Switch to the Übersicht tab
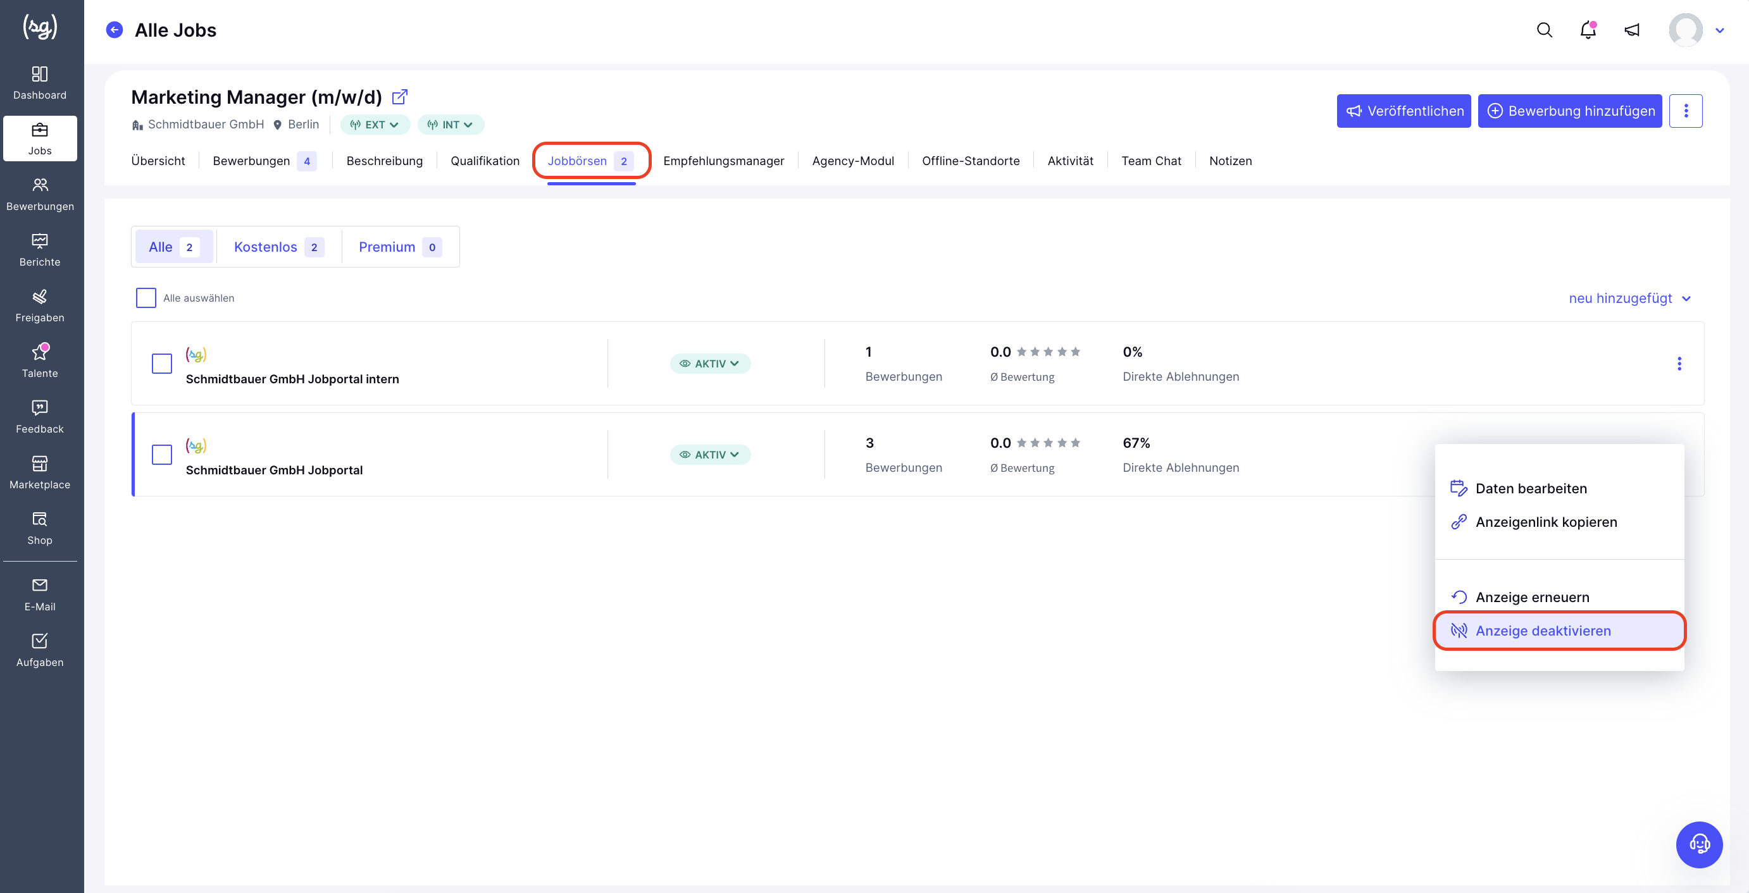The width and height of the screenshot is (1749, 893). (x=158, y=161)
